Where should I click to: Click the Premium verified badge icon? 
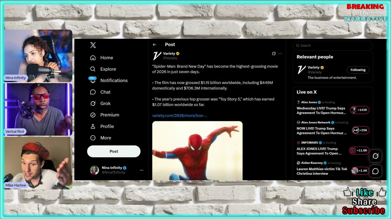pos(93,115)
